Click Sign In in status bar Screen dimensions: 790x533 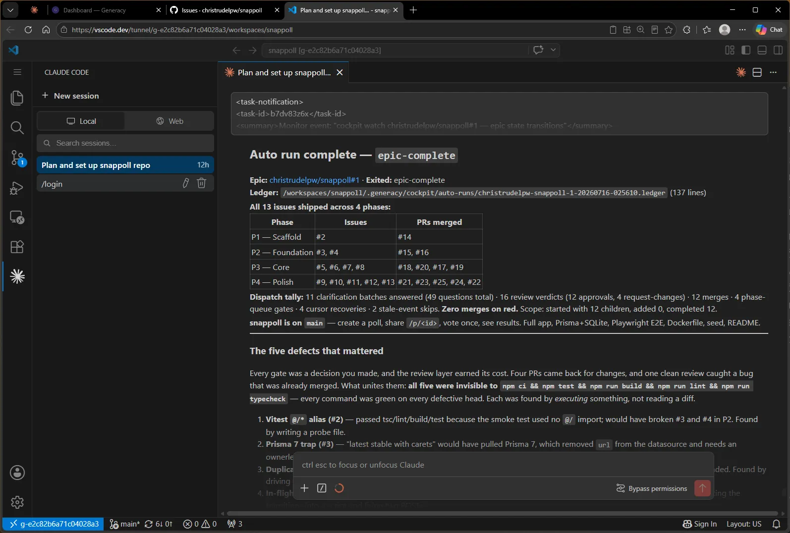pos(700,524)
